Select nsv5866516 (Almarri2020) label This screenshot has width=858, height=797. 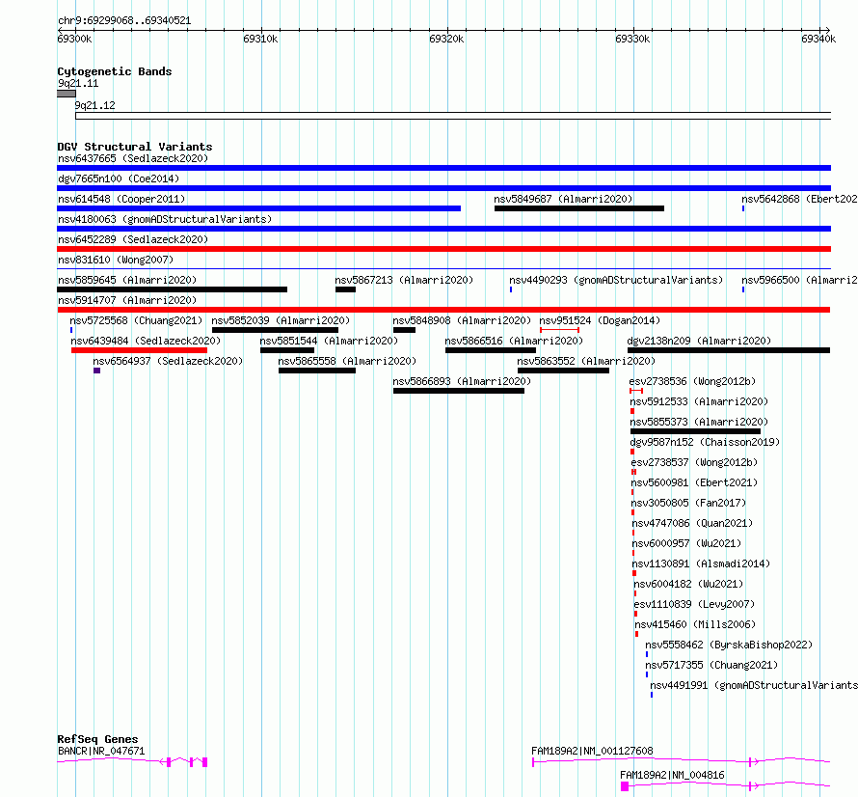click(x=514, y=341)
